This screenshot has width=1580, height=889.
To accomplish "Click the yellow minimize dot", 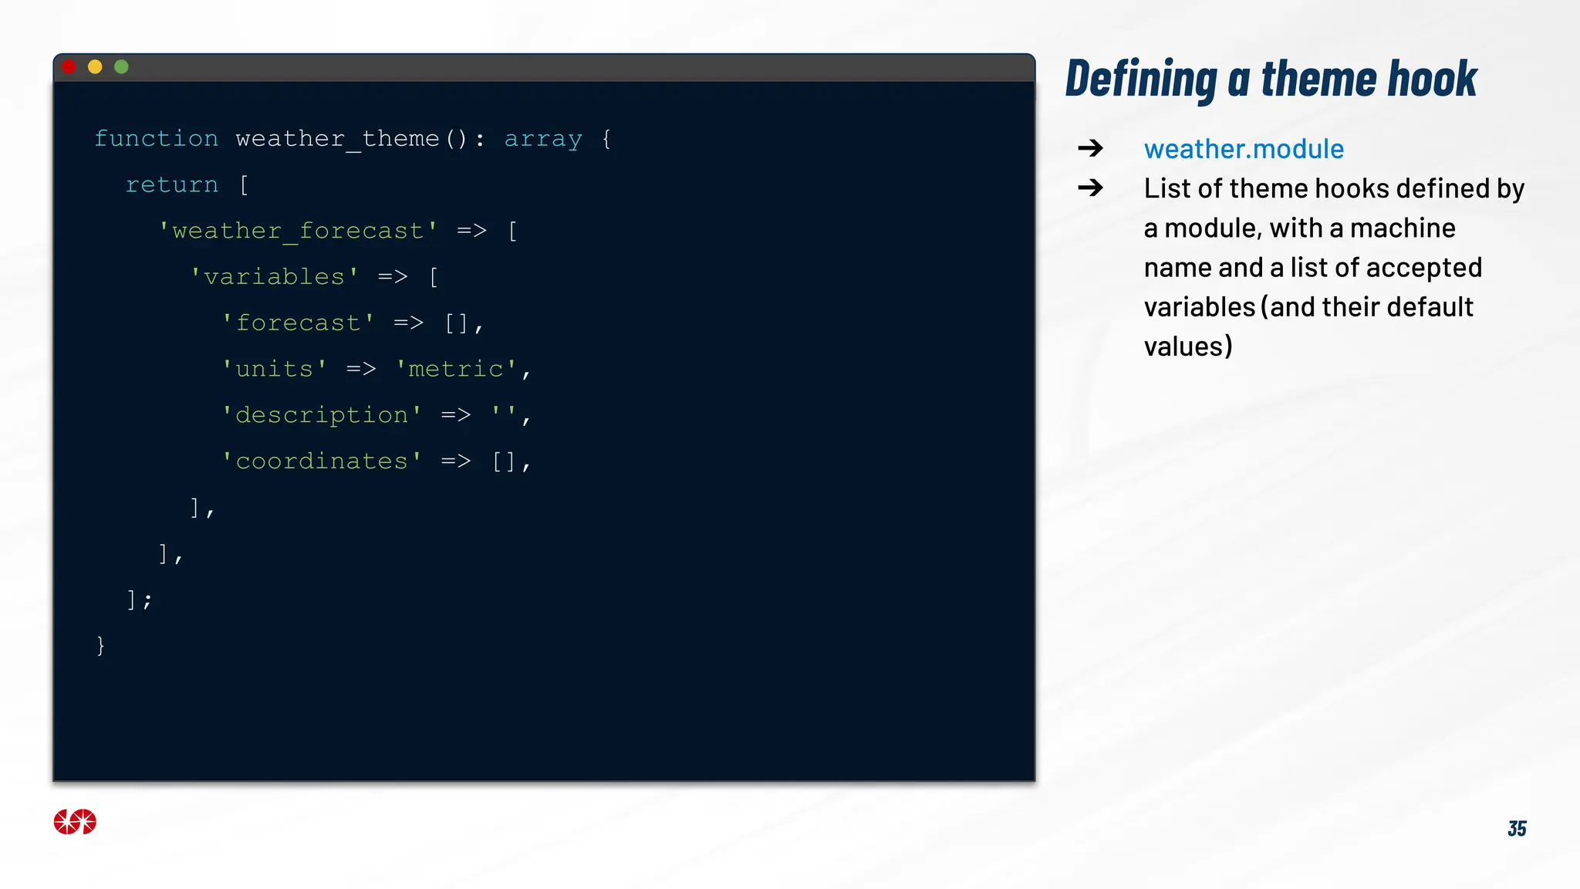I will (95, 67).
